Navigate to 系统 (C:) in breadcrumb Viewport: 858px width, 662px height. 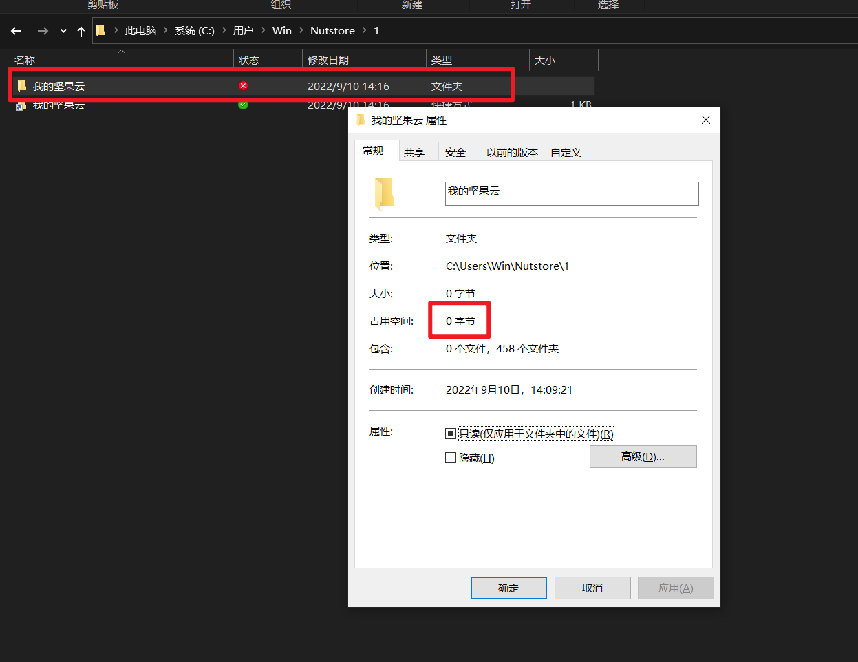(194, 31)
